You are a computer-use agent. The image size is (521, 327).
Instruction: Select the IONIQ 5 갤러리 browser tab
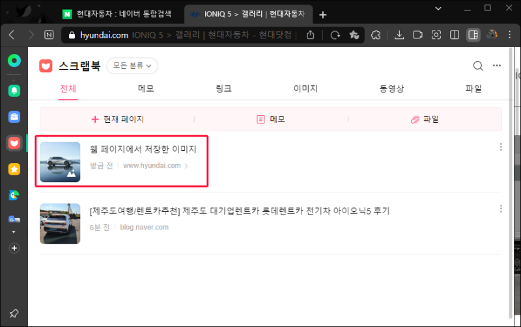pos(248,14)
